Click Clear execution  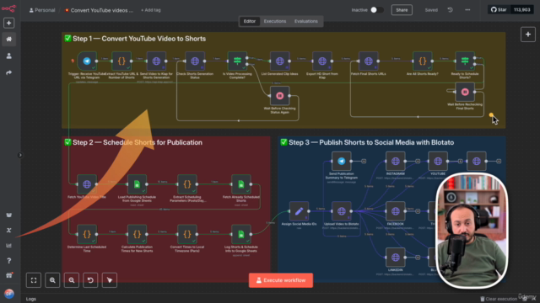point(499,299)
